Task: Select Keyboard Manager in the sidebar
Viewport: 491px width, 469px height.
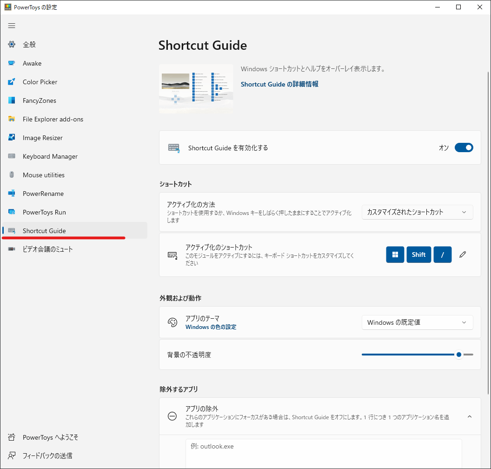Action: click(74, 156)
